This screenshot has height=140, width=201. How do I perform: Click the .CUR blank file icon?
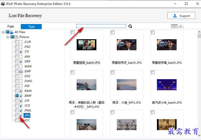(x=21, y=42)
